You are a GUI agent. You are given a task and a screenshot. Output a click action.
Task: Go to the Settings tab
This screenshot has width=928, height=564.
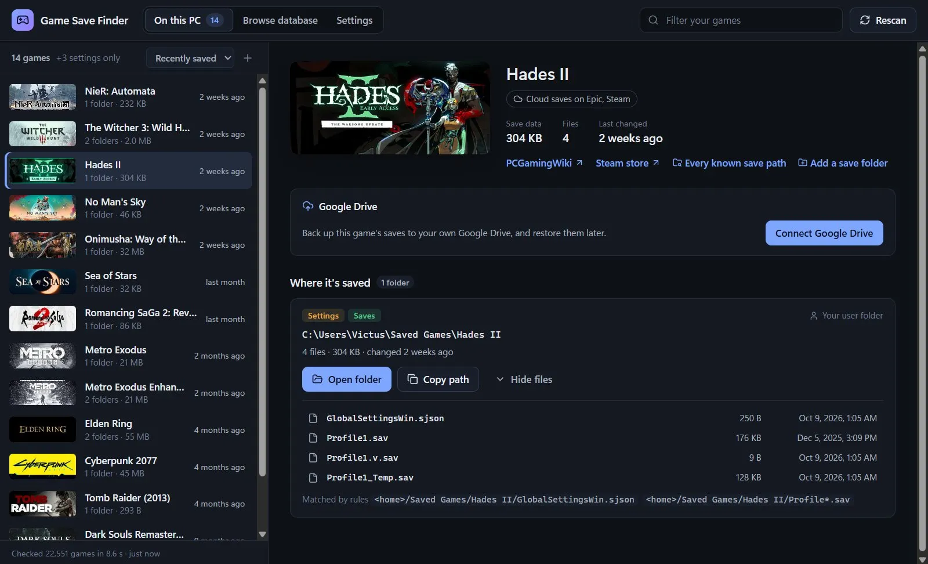tap(354, 20)
